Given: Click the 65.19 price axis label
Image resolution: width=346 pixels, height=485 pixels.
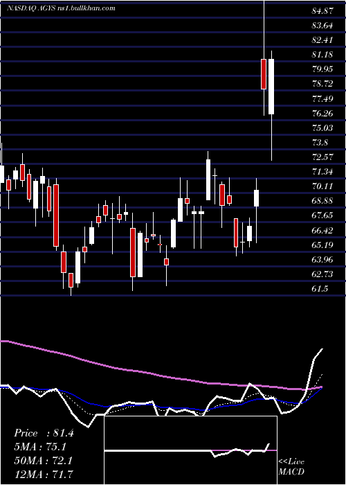Looking at the screenshot, I should pyautogui.click(x=322, y=245).
